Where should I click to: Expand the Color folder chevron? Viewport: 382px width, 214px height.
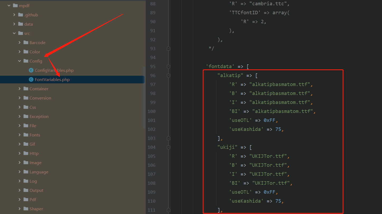pos(20,52)
